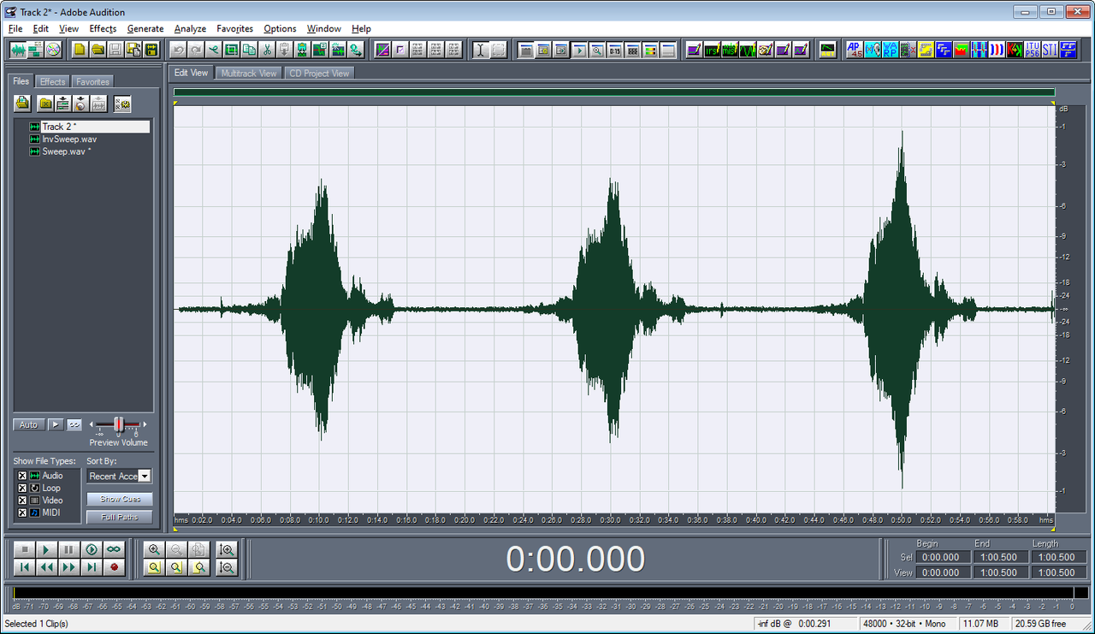Toggle Play Looped infinity transport button

(x=113, y=549)
